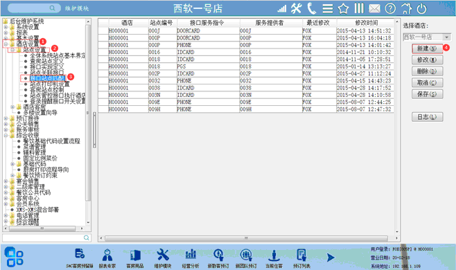Click the favorites star icon in header

(343, 8)
